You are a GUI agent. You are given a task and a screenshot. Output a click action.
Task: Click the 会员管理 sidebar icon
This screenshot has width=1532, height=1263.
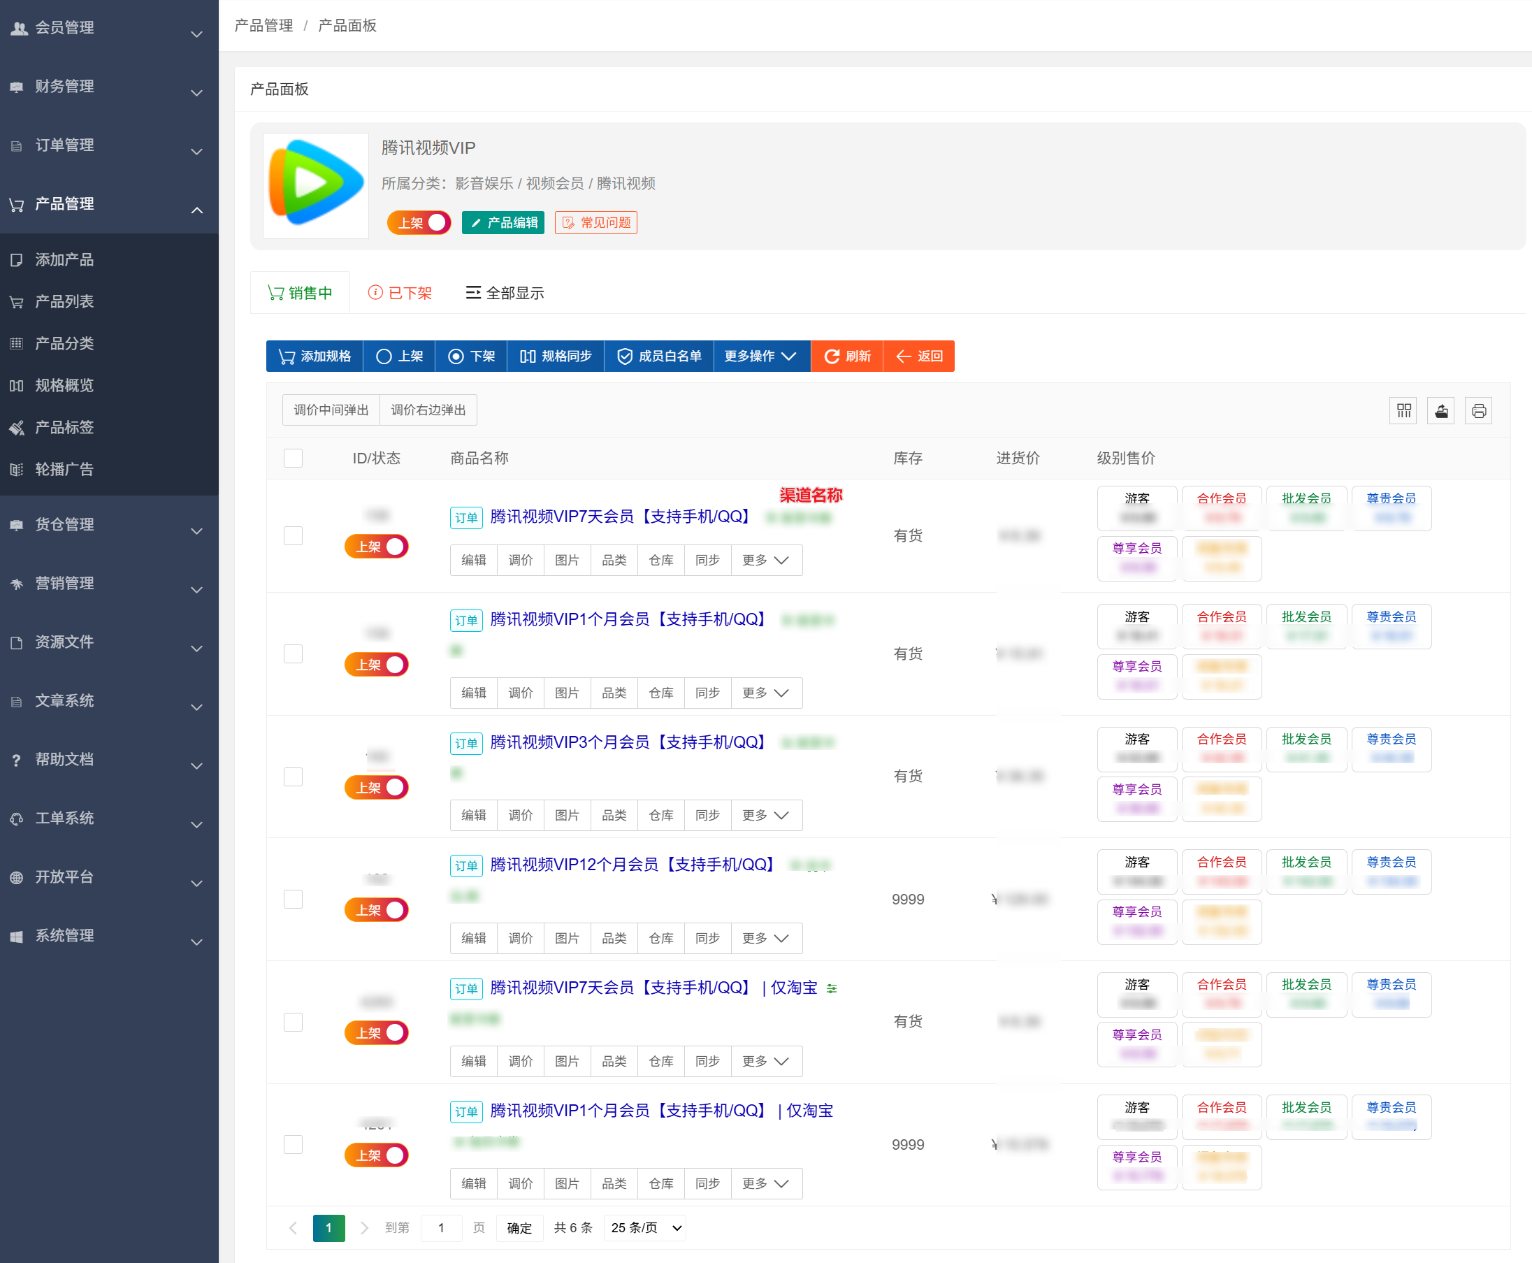coord(18,28)
